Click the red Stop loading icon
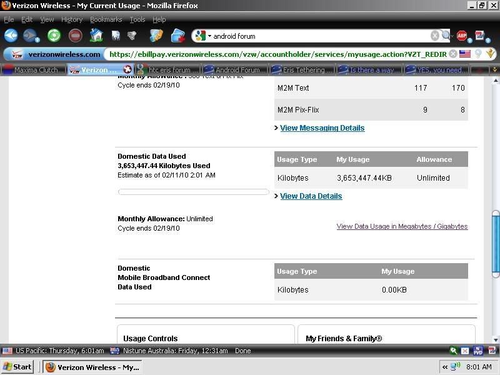The image size is (500, 375). tap(75, 36)
